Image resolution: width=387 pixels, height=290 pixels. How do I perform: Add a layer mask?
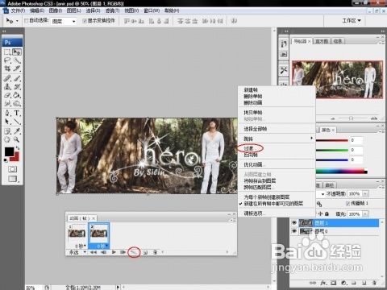click(x=334, y=283)
